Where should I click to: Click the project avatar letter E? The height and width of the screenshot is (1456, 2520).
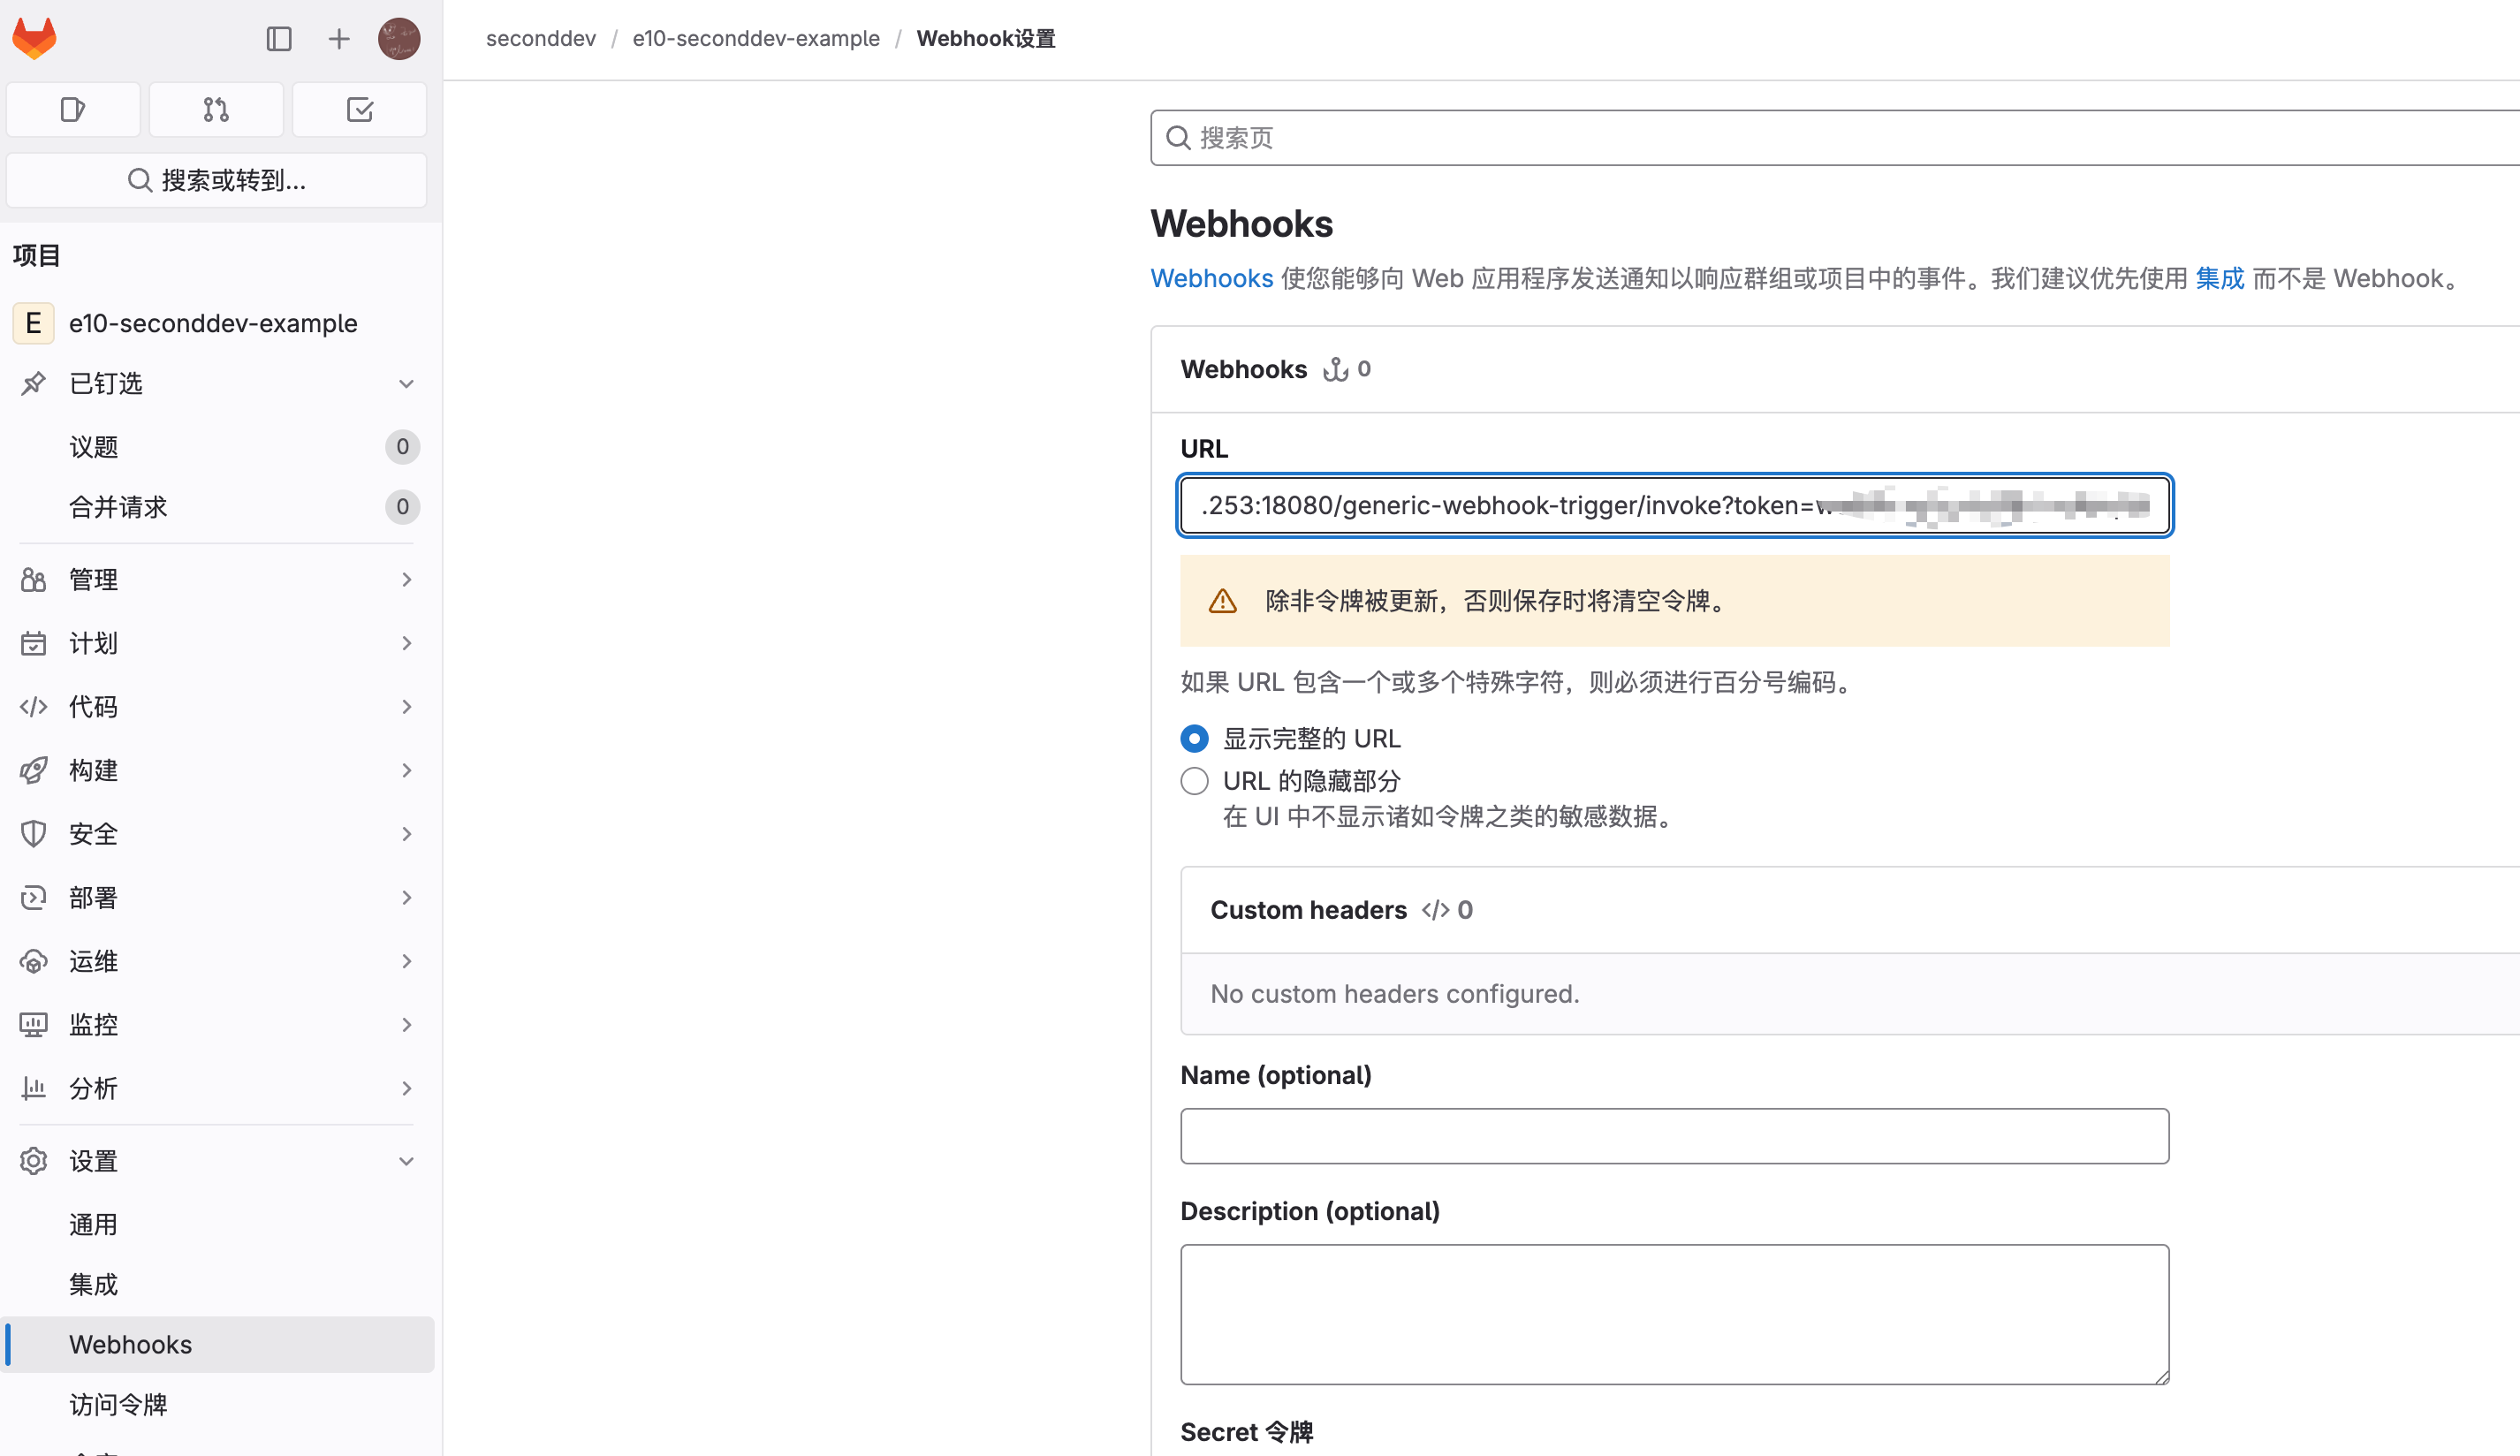coord(33,323)
